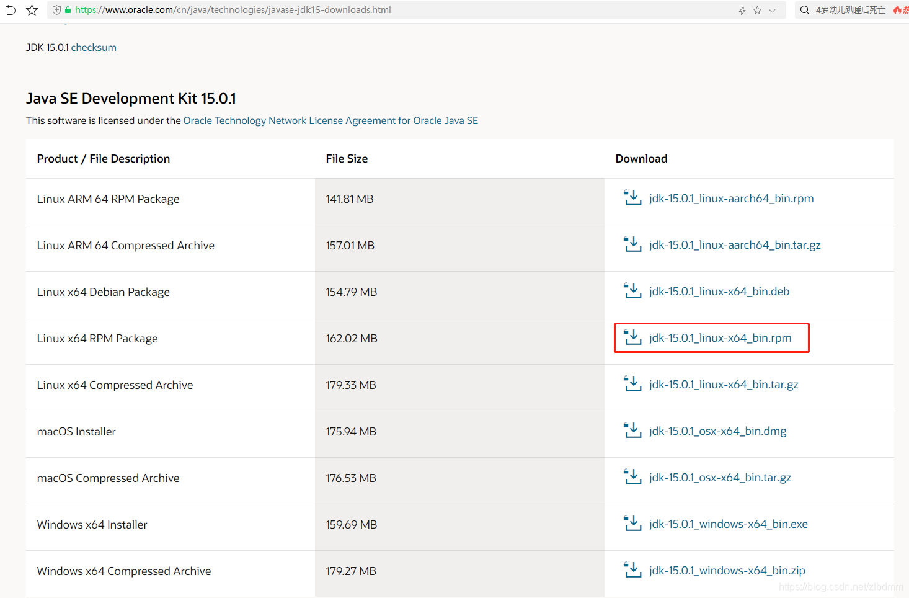909x598 pixels.
Task: Download jdk-15.0.1_osx-x64_bin.dmg link
Action: pyautogui.click(x=717, y=431)
